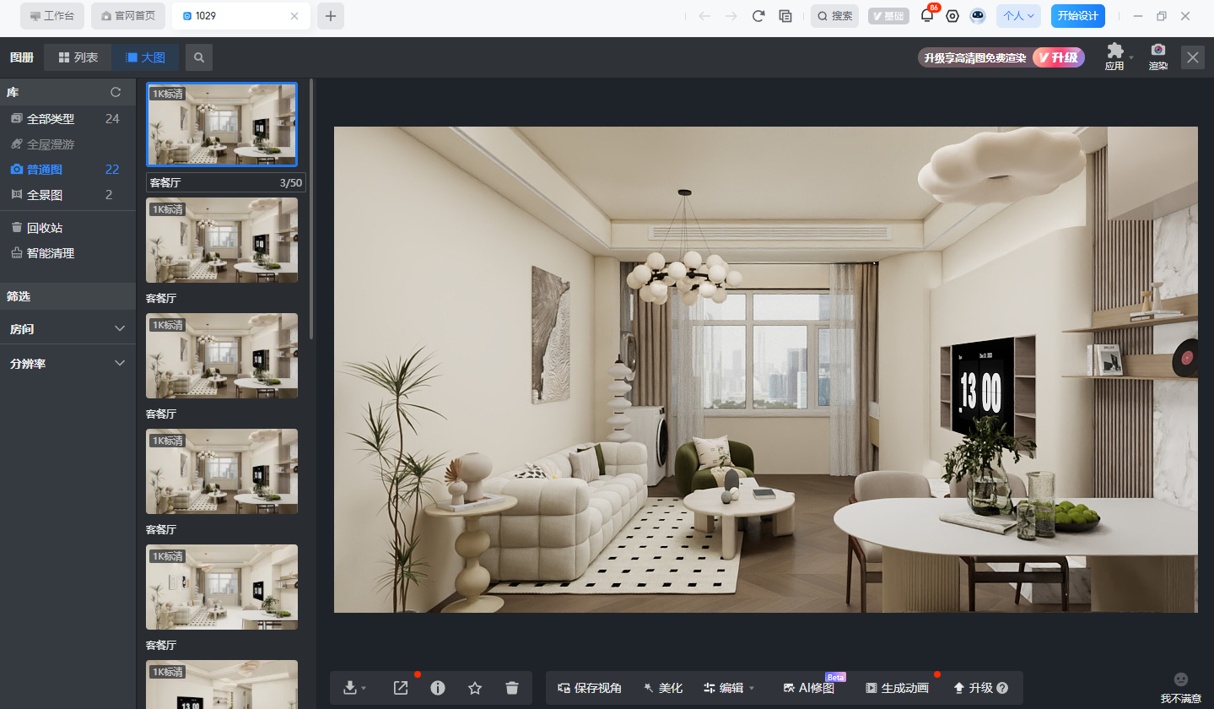Image resolution: width=1214 pixels, height=709 pixels.
Task: Delete the image using the trash icon
Action: pyautogui.click(x=512, y=688)
